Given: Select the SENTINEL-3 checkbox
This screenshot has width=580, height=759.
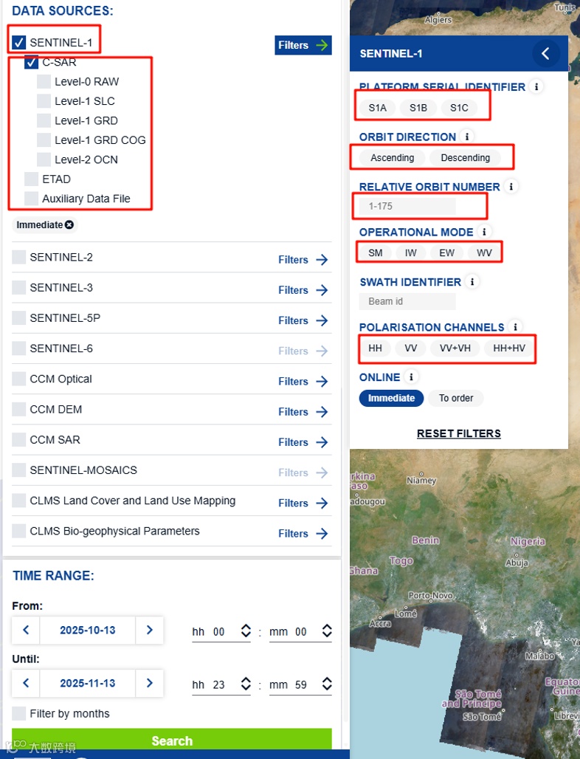Looking at the screenshot, I should [19, 287].
